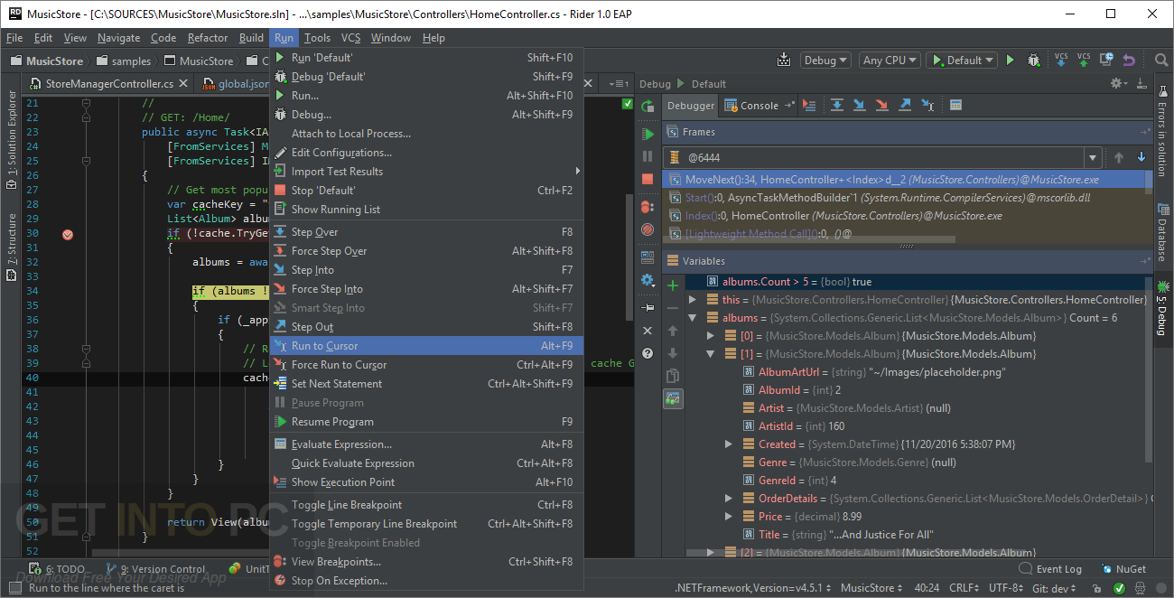Image resolution: width=1174 pixels, height=598 pixels.
Task: Click the Step Over debugger toolbar icon
Action: [837, 106]
